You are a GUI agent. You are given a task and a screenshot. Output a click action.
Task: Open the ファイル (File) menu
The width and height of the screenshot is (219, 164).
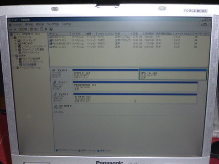pos(17,25)
